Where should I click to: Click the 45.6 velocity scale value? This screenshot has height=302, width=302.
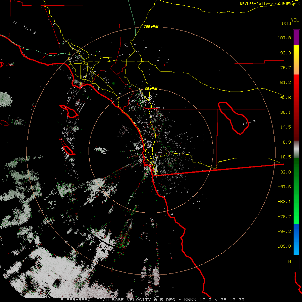click(x=286, y=97)
